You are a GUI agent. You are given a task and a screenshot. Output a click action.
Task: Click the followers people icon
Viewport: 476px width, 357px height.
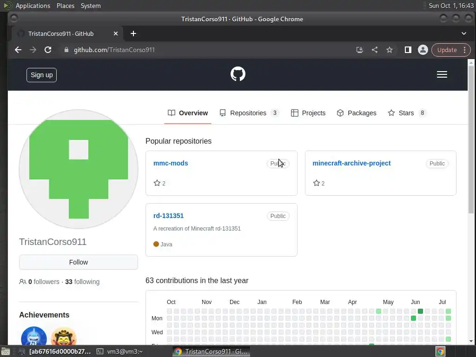pos(22,281)
